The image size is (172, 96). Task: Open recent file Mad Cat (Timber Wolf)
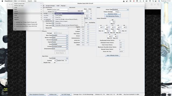point(28,22)
